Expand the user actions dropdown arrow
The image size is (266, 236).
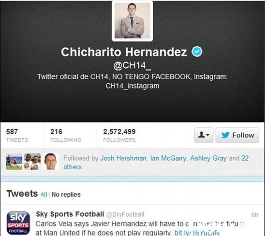point(208,135)
